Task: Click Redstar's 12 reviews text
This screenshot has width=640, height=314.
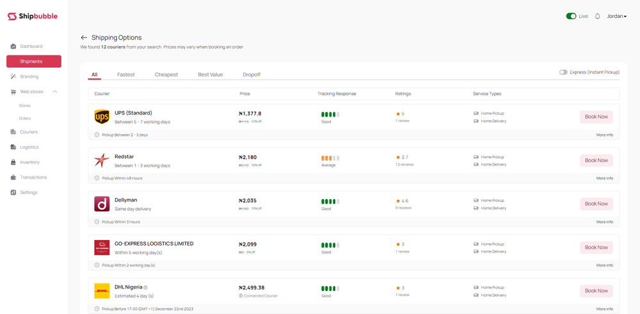Action: tap(404, 165)
